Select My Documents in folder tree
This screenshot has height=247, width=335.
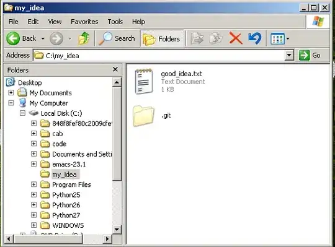50,93
